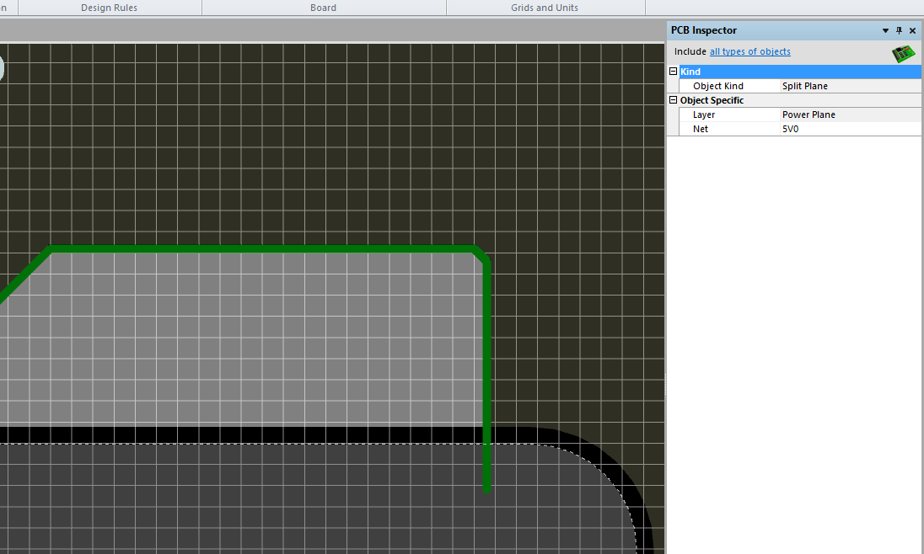
Task: Click the Board ribbon group label
Action: [323, 8]
